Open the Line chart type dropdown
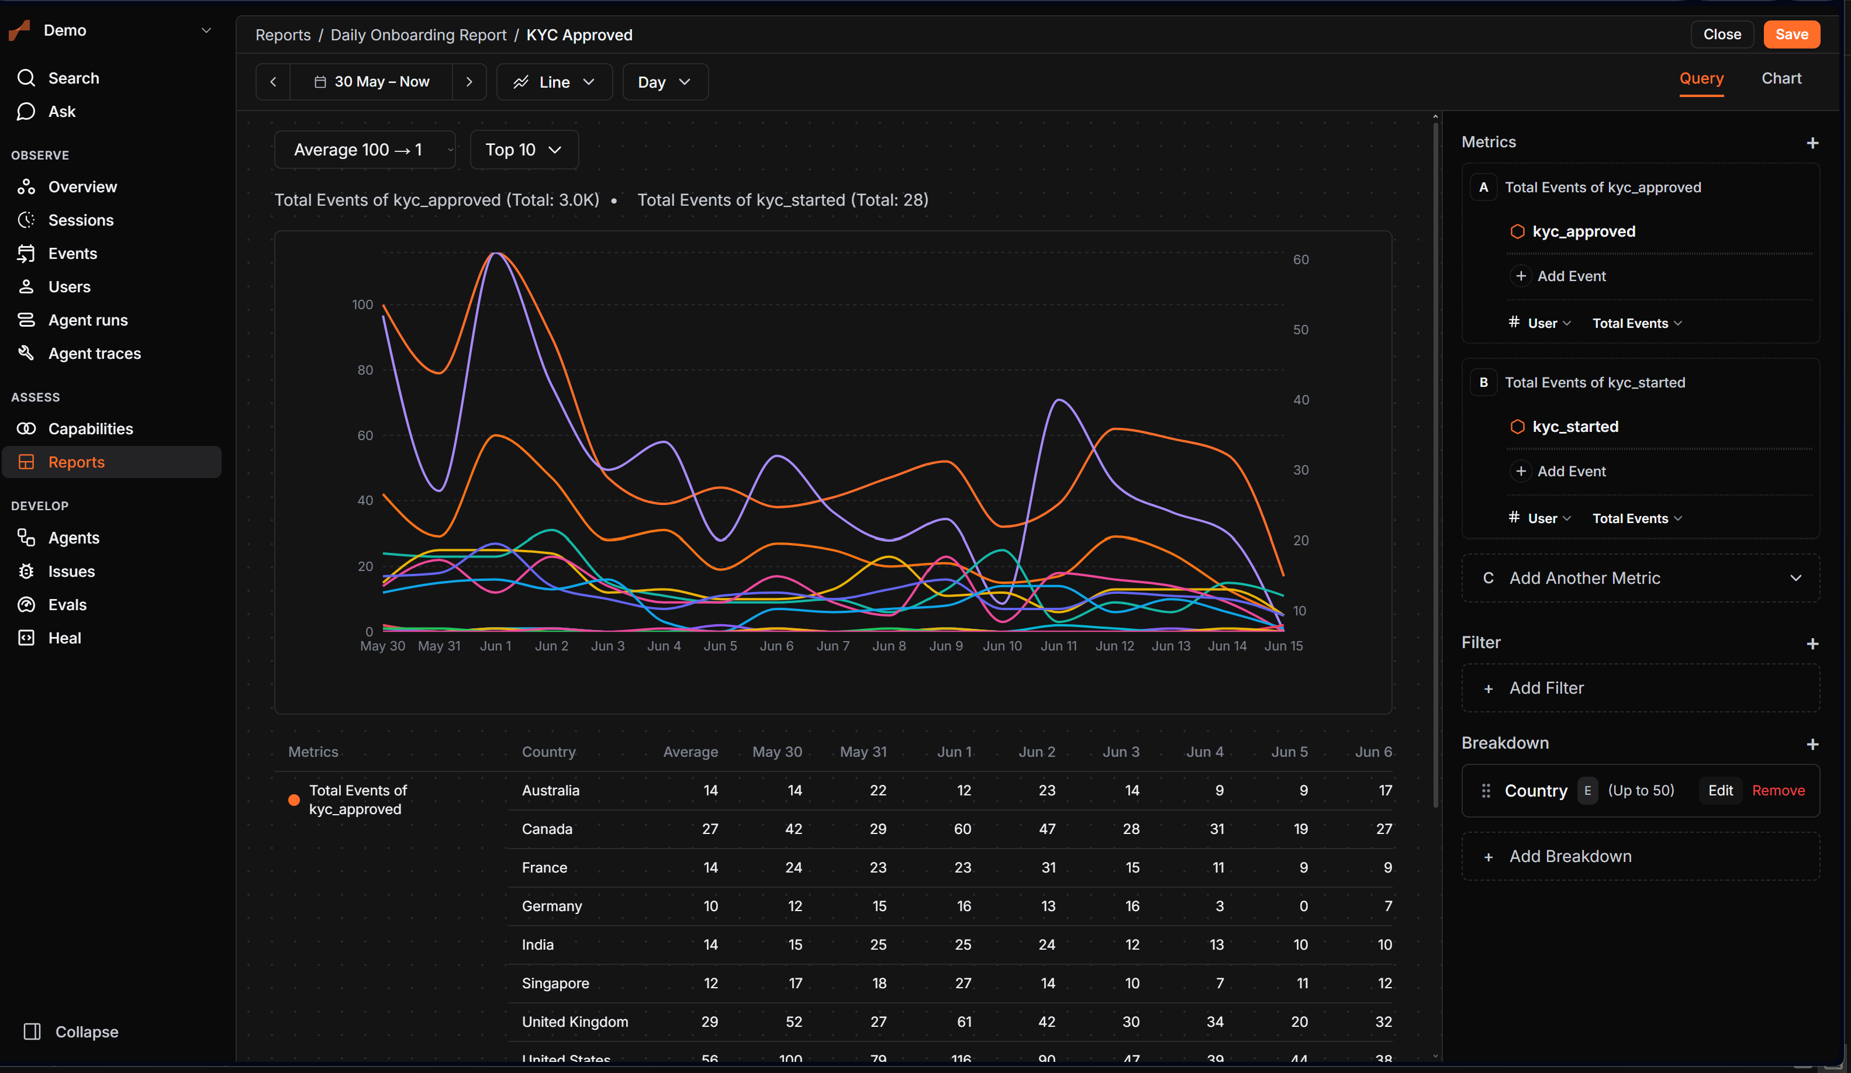 tap(555, 81)
